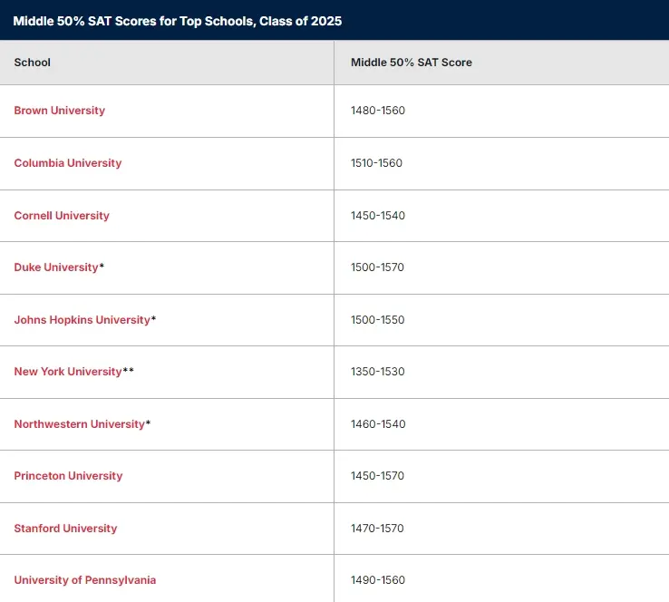669x602 pixels.
Task: Click the 1510-1560 score for Columbia
Action: (x=376, y=163)
